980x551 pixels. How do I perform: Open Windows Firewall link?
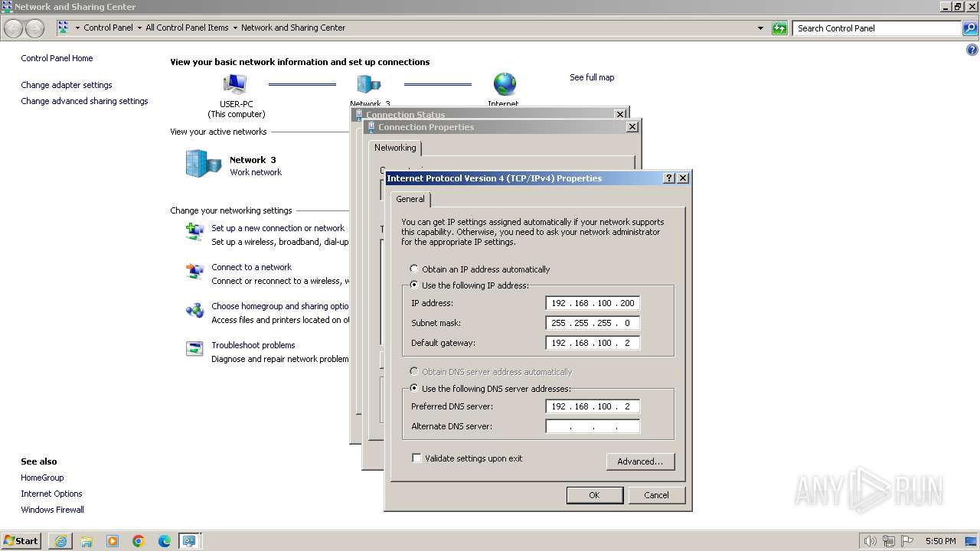coord(52,510)
